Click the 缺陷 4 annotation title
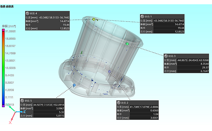 (33, 13)
